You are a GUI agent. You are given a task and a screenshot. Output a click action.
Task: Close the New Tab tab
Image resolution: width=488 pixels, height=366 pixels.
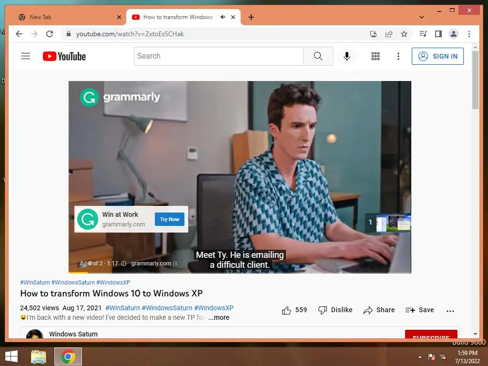(x=119, y=17)
